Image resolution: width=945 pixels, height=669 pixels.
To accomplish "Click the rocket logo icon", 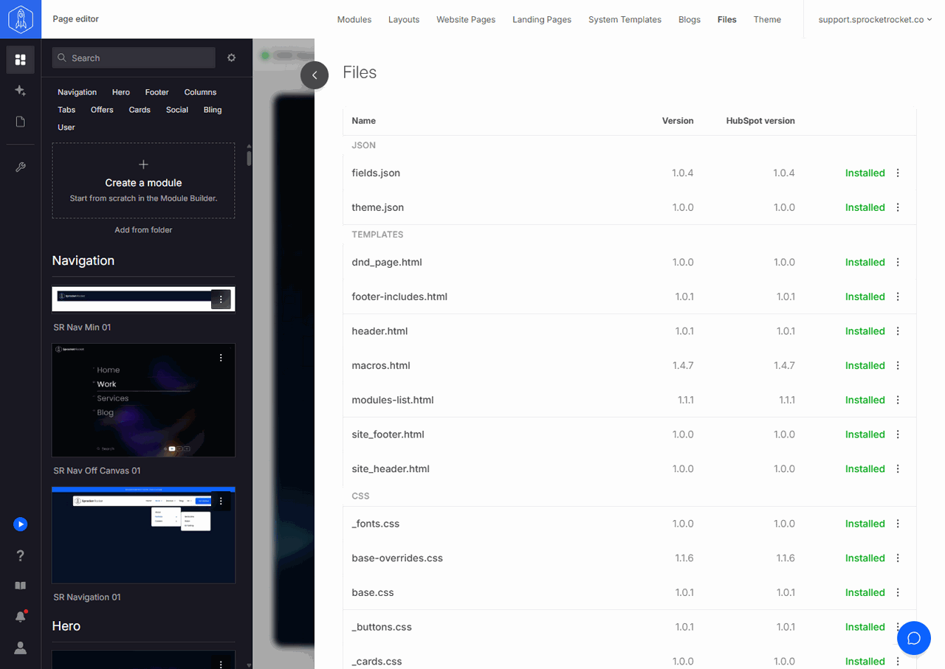I will (21, 19).
